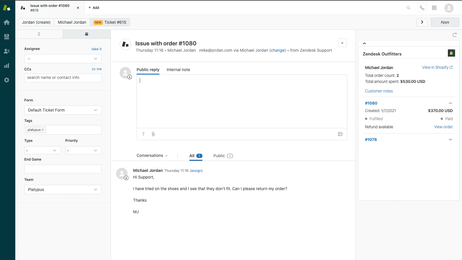Screen dimensions: 462x260
Task: Click the Apps button in the top right
Action: (444, 22)
